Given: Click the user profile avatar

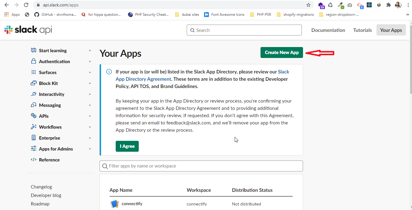Looking at the screenshot, I should [398, 5].
